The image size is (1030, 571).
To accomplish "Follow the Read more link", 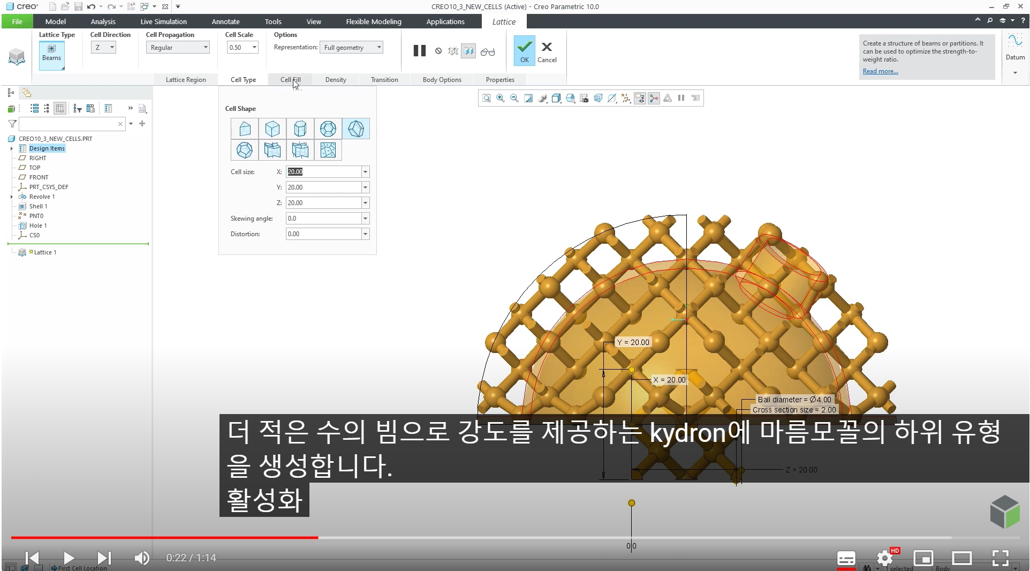I will coord(880,71).
